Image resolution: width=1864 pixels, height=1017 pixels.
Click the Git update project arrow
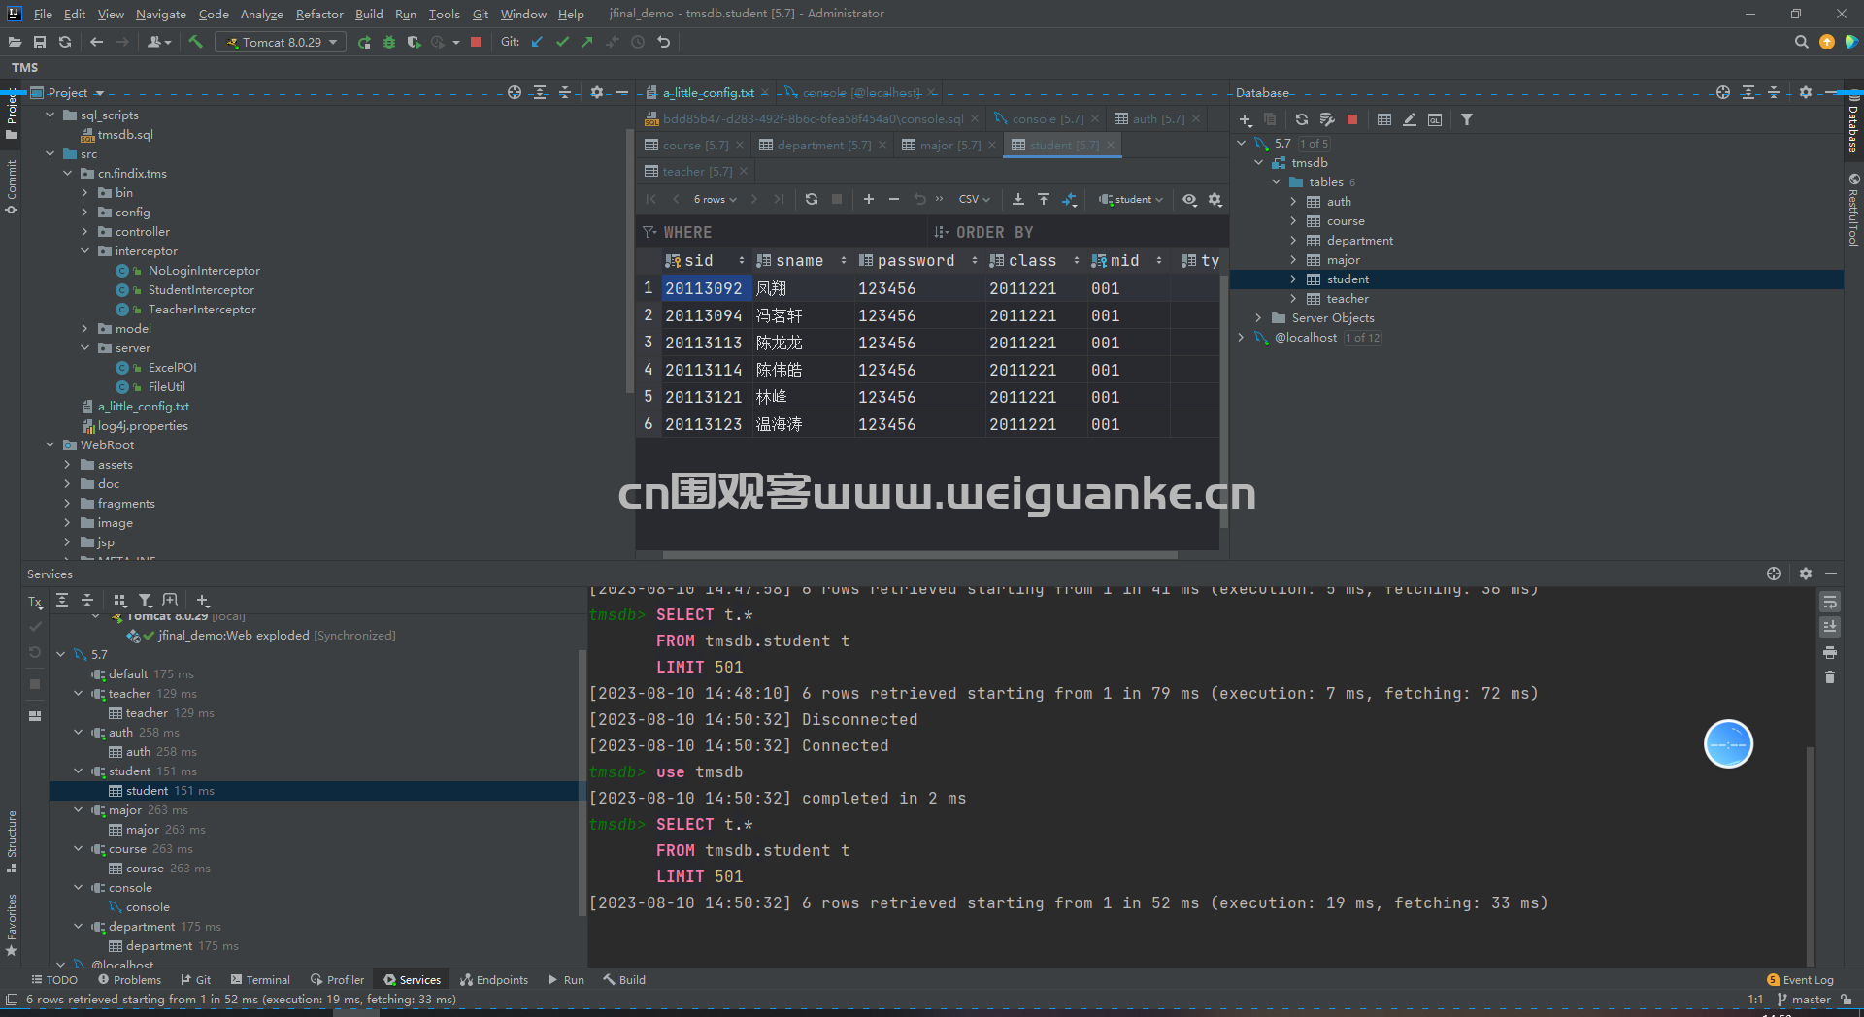[537, 42]
